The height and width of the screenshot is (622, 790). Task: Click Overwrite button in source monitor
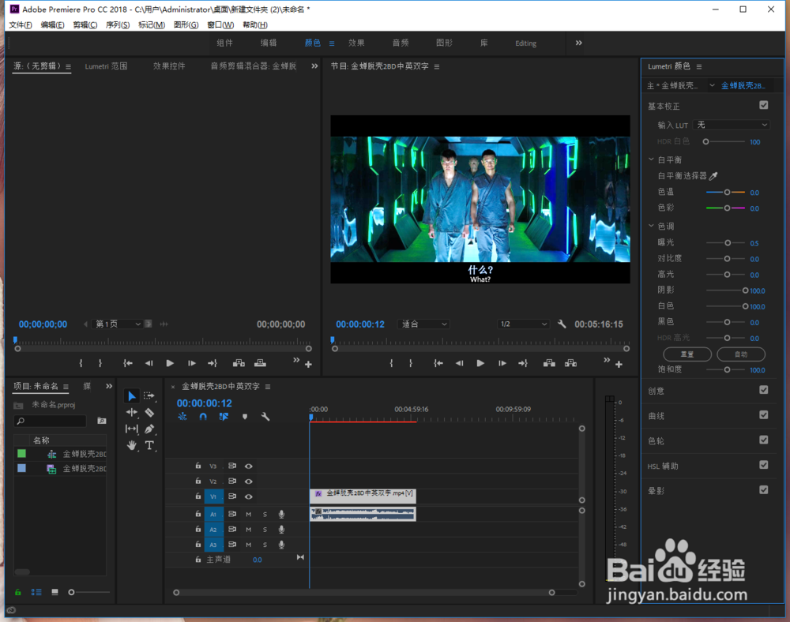point(260,363)
